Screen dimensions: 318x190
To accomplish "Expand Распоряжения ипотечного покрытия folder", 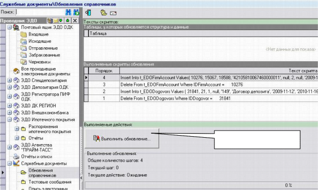I will coord(17,129).
